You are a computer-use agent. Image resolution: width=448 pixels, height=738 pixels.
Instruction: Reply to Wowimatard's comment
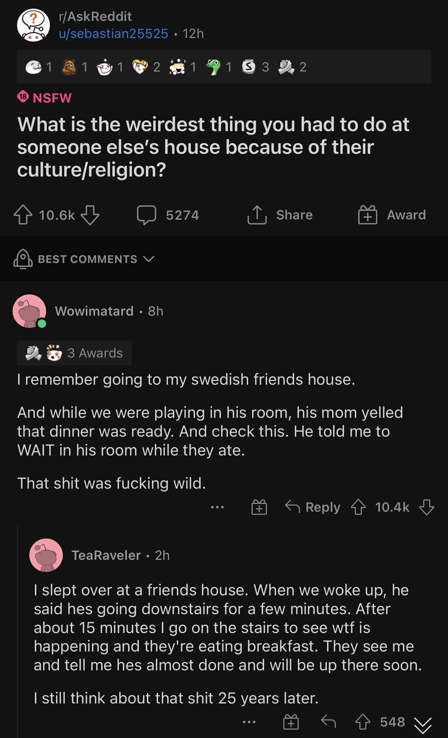point(313,507)
